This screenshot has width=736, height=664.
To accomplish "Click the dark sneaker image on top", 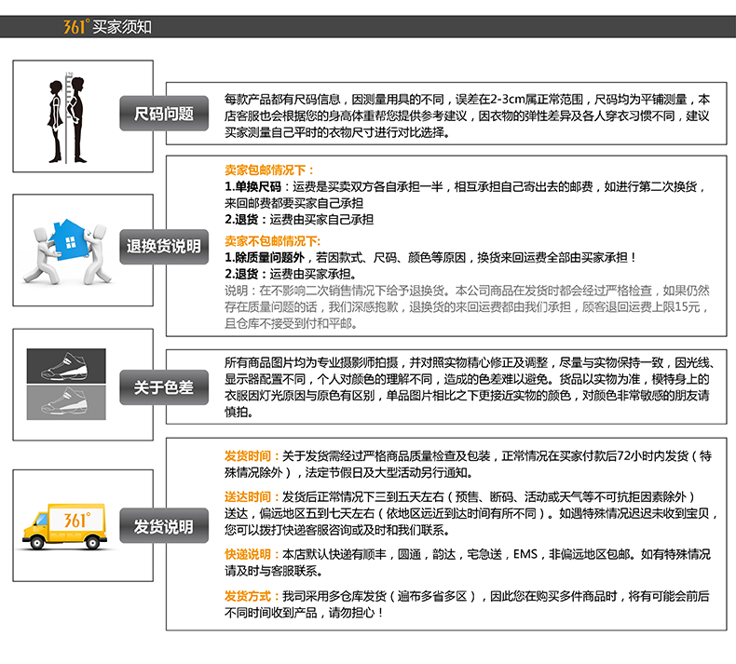I will (66, 366).
